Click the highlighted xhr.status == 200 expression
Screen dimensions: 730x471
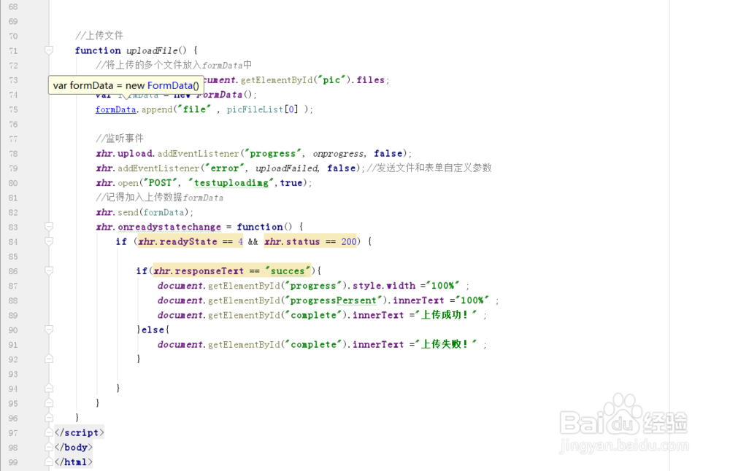tap(310, 241)
